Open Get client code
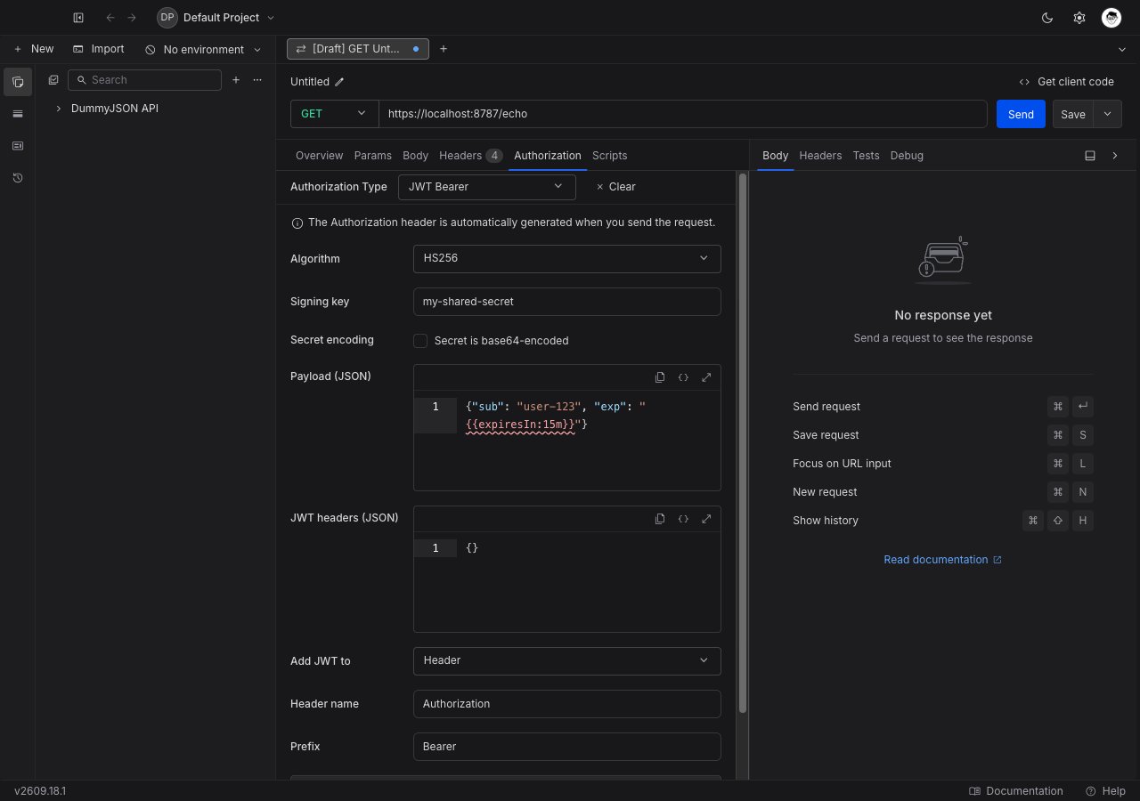This screenshot has width=1140, height=801. (1066, 82)
